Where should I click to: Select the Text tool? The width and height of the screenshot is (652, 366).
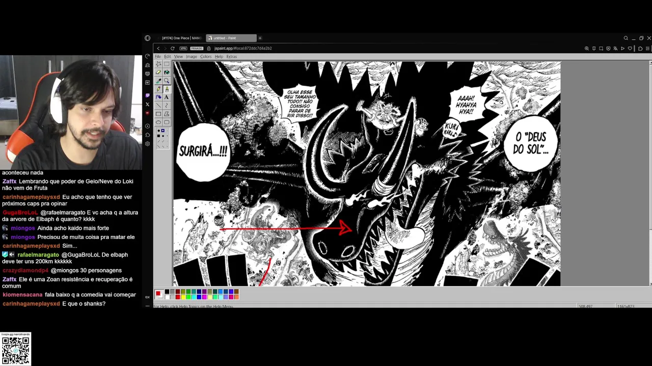point(167,97)
